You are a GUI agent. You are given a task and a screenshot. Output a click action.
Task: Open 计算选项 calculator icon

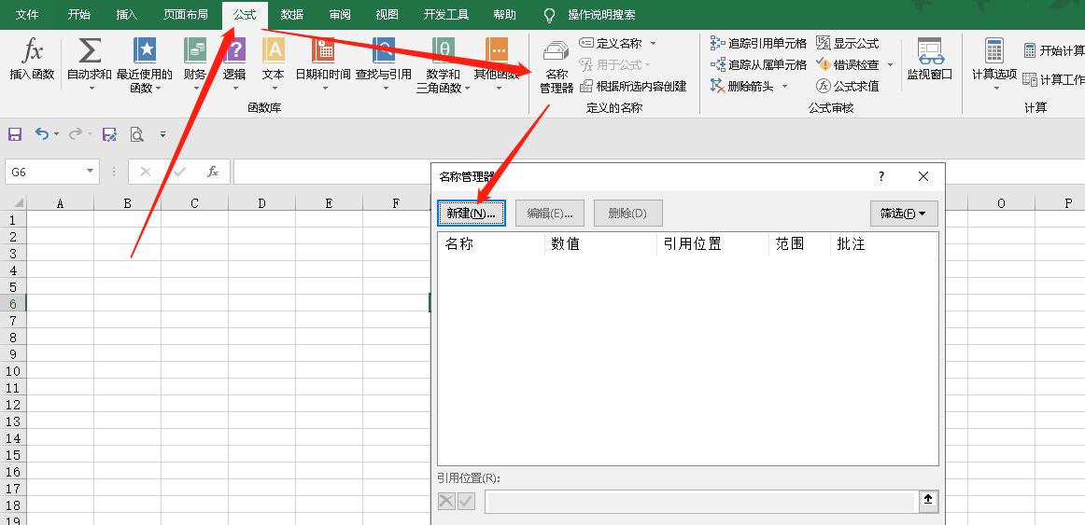pos(994,51)
